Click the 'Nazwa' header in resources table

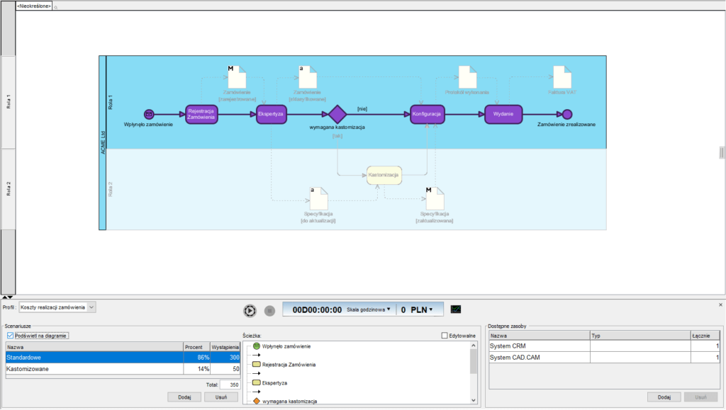pos(540,336)
